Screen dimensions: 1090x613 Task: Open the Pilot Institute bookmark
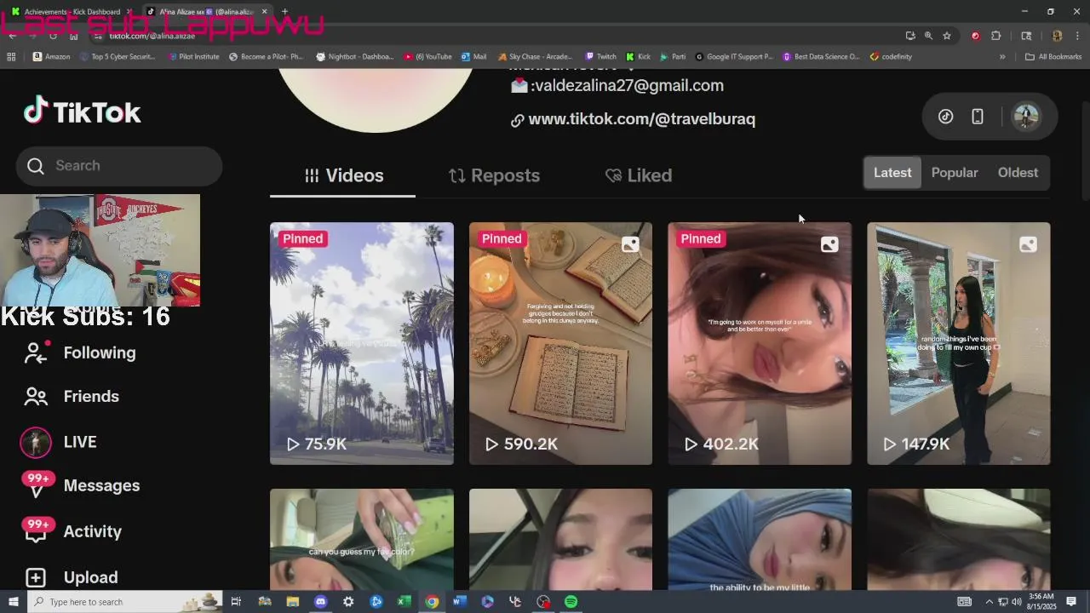point(193,56)
